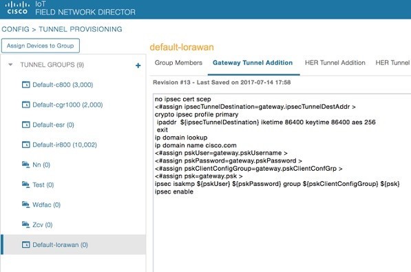Collapse the Tunnel Groups tree arrow
This screenshot has width=411, height=272.
click(10, 65)
